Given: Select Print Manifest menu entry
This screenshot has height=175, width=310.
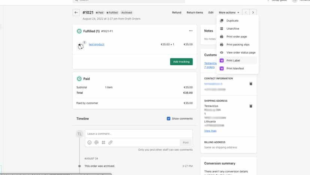Looking at the screenshot, I should pyautogui.click(x=237, y=68).
